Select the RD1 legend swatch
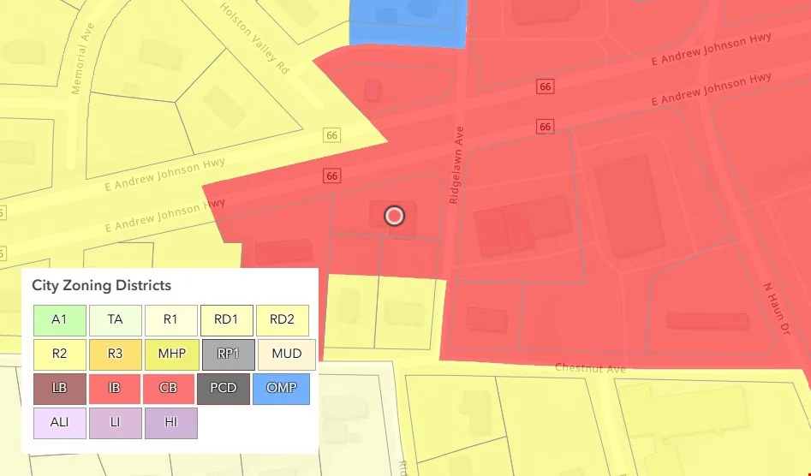The width and height of the screenshot is (811, 476). point(227,320)
